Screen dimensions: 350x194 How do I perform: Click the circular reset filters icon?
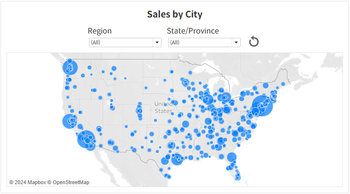pos(254,42)
